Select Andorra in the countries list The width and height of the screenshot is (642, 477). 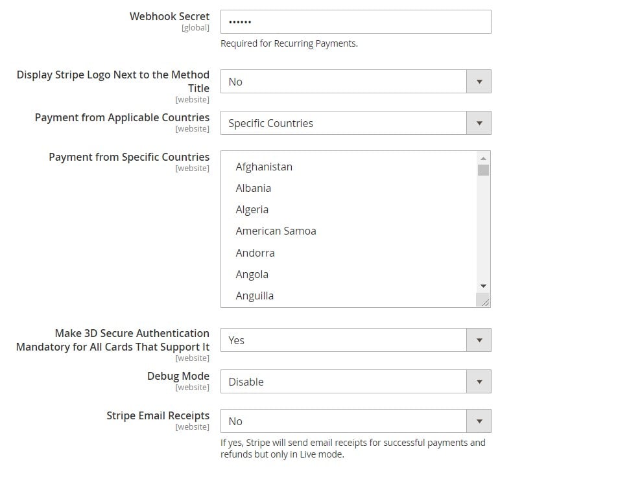(x=255, y=253)
